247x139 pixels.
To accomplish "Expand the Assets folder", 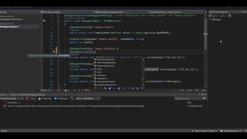I will pyautogui.click(x=211, y=20).
